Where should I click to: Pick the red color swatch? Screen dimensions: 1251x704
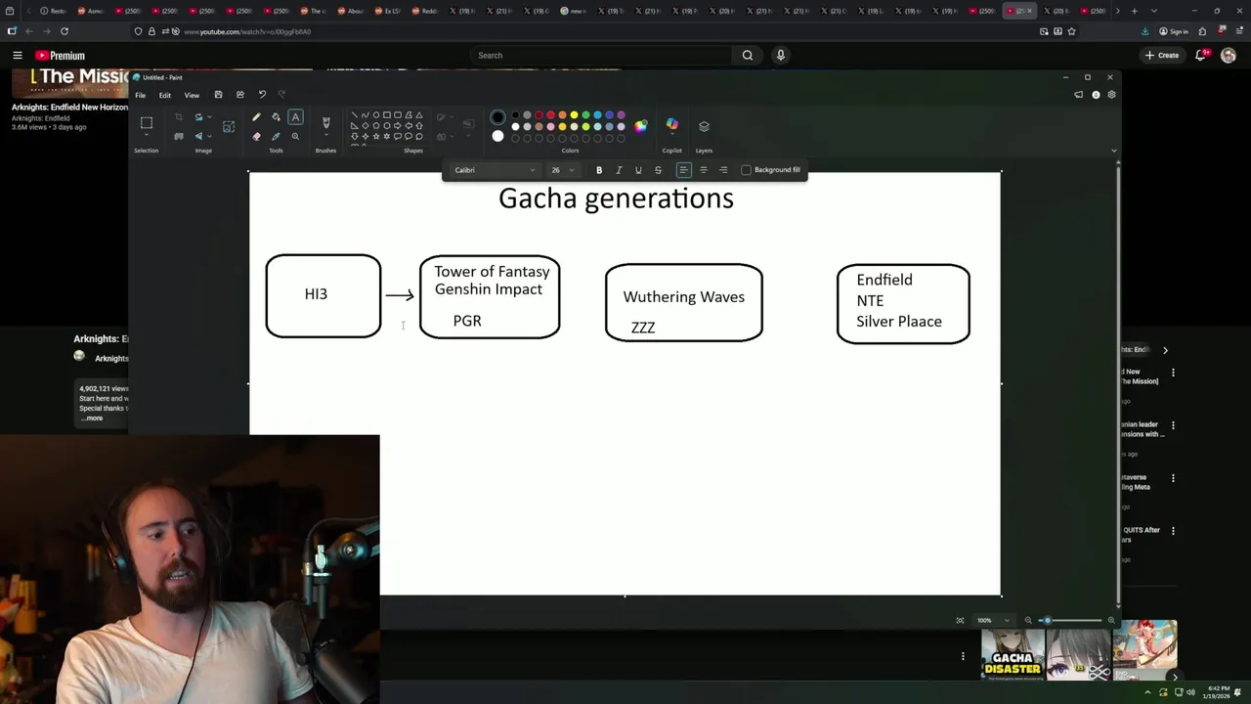(550, 115)
